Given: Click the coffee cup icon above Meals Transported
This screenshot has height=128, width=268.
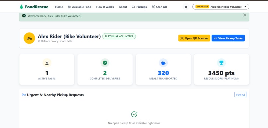Looking at the screenshot, I should tap(163, 63).
